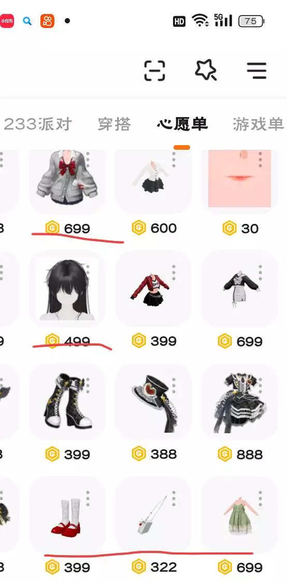This screenshot has height=582, width=287.
Task: Tap the star favorites icon
Action: 206,70
